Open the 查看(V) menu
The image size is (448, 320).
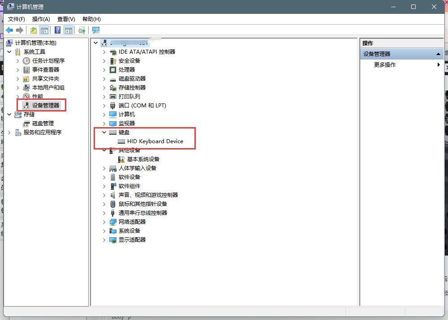pos(65,19)
